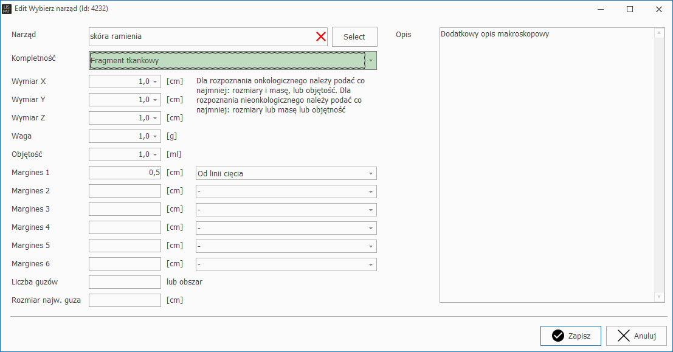The height and width of the screenshot is (352, 673).
Task: Save changes with the Zapisz button
Action: pyautogui.click(x=570, y=336)
